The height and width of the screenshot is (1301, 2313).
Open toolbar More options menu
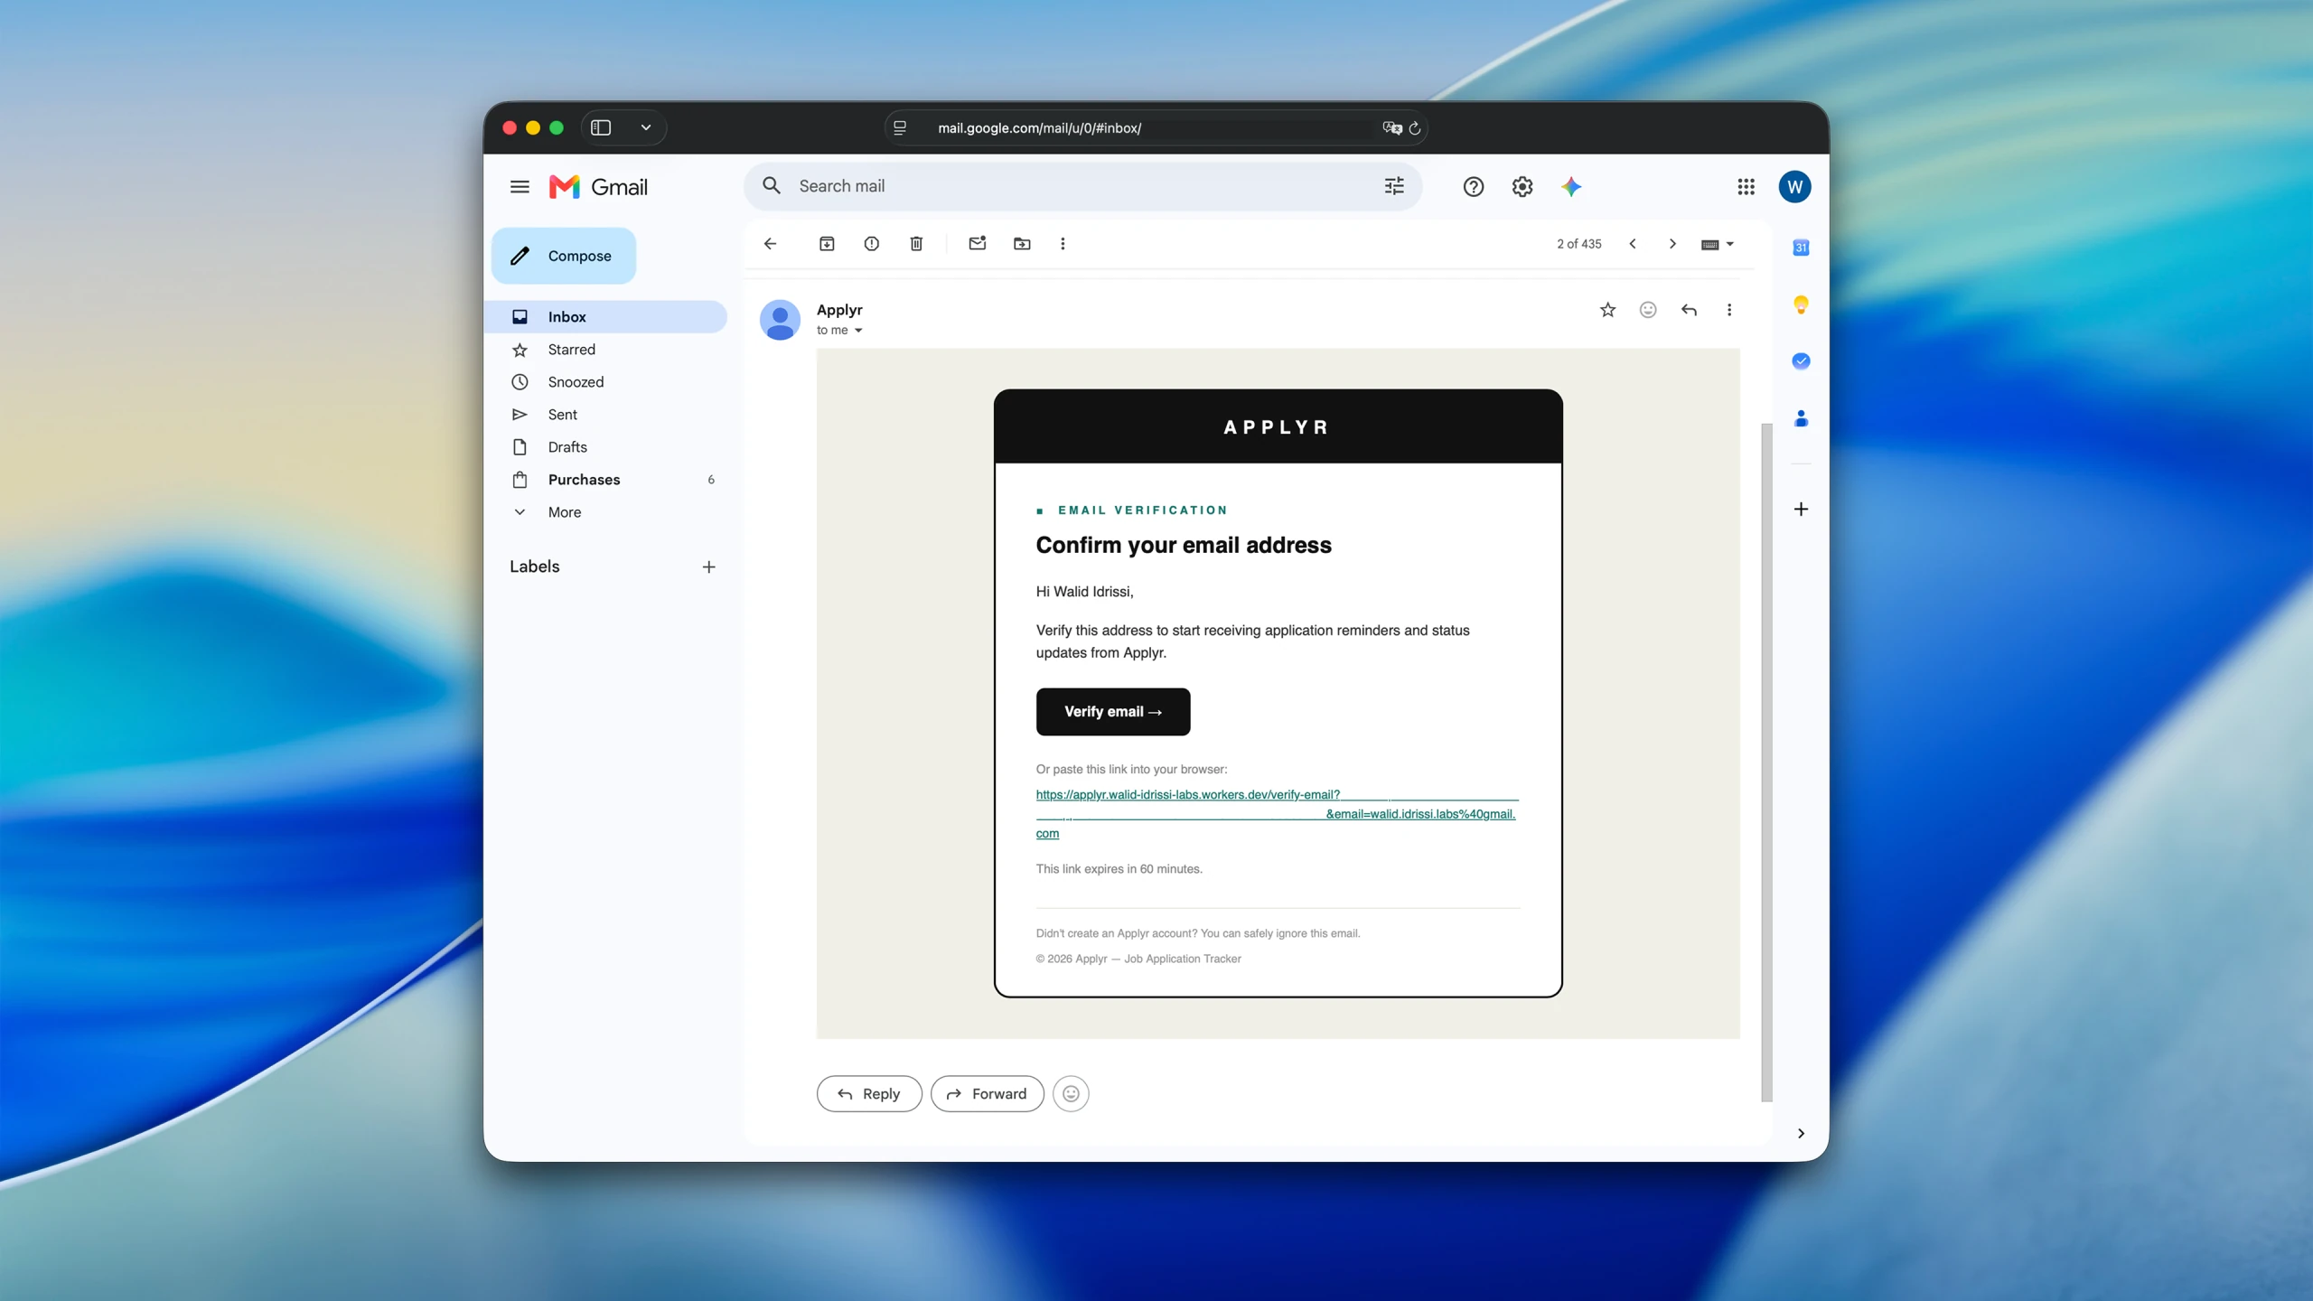[1063, 244]
